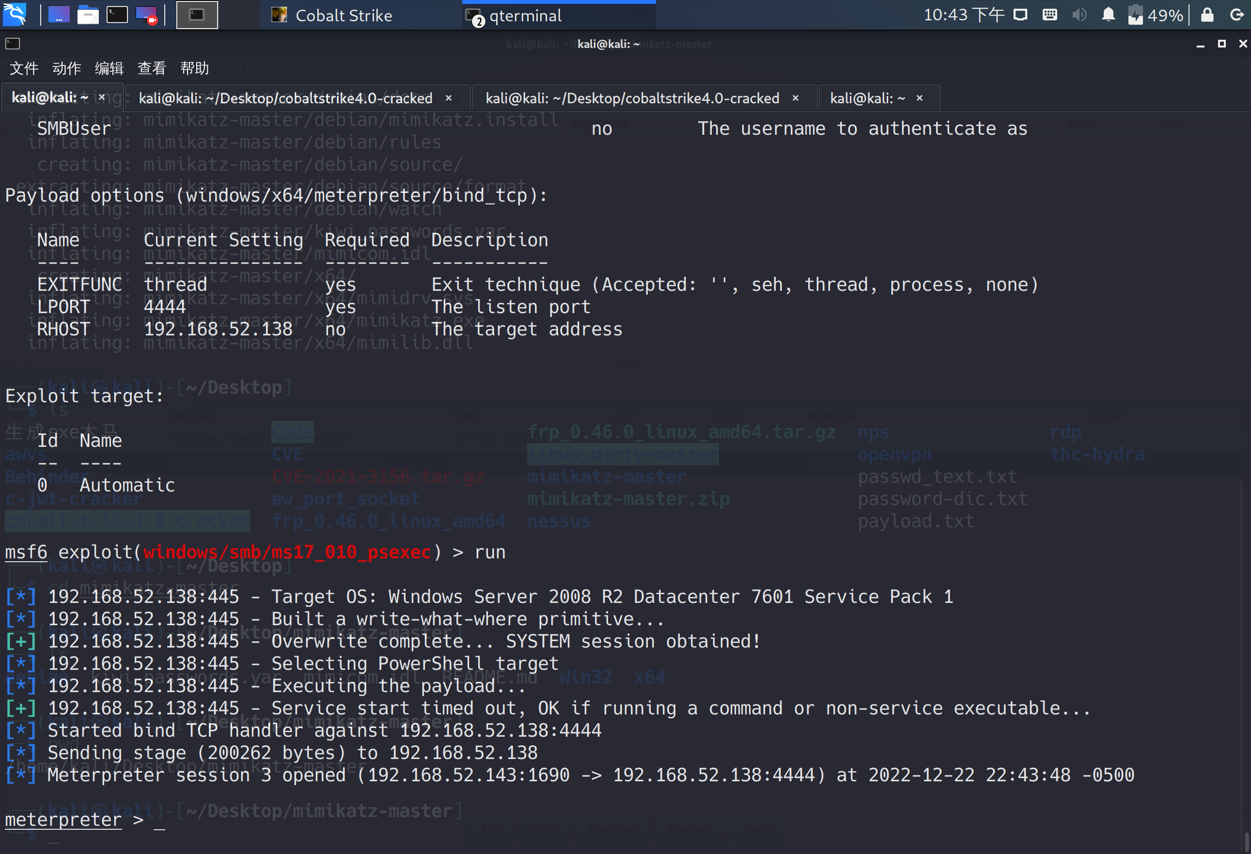Click the show desktop panel icon
1251x854 pixels.
[x=59, y=15]
